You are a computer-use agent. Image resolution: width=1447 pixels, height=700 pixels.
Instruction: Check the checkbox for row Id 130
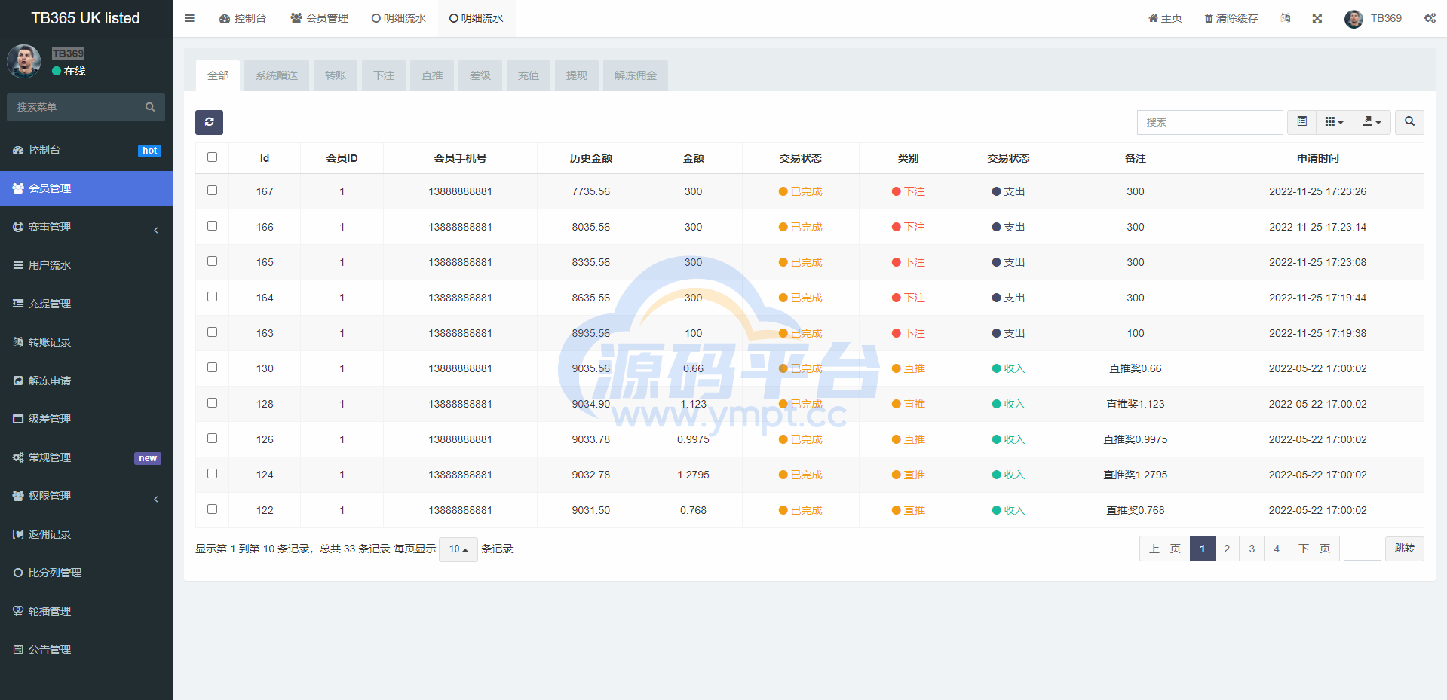(212, 368)
